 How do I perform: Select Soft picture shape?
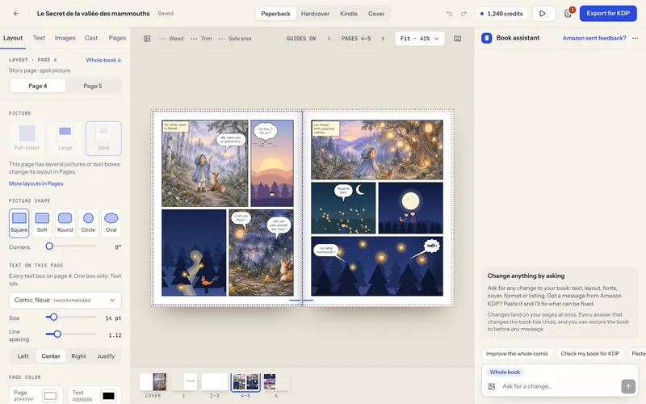(x=42, y=223)
